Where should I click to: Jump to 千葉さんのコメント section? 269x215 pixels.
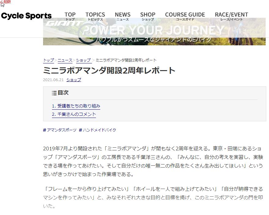[x=74, y=114]
